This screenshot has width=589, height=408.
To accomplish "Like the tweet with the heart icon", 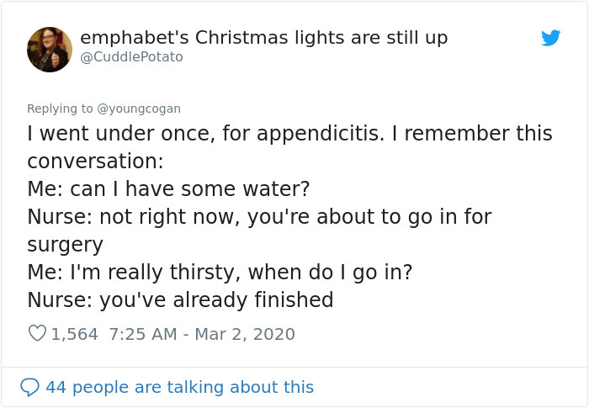I will [x=37, y=334].
